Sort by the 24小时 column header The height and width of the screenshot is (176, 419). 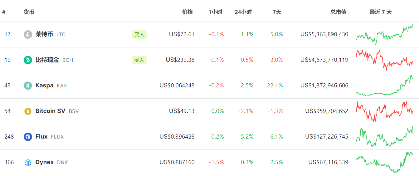(x=243, y=12)
